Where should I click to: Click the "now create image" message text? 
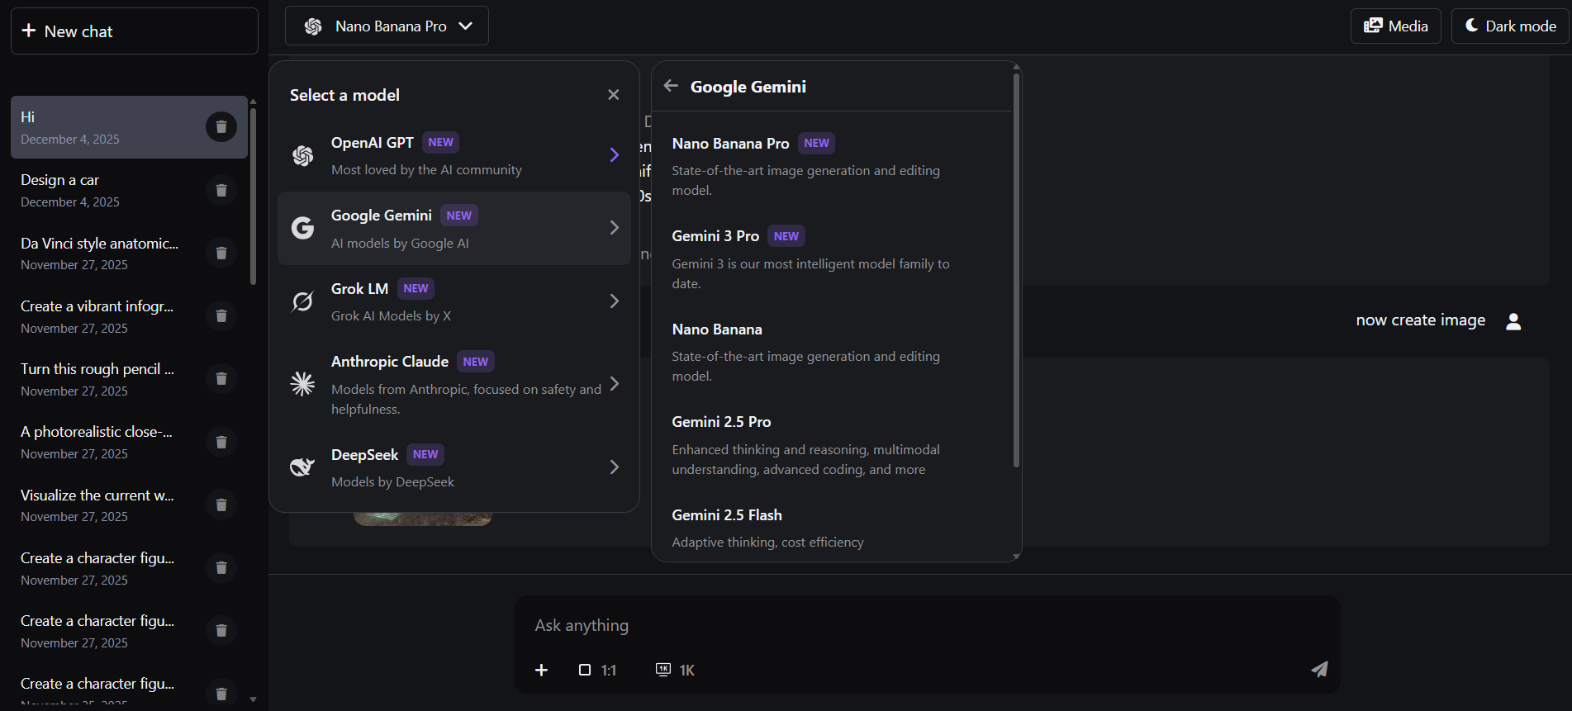coord(1421,320)
